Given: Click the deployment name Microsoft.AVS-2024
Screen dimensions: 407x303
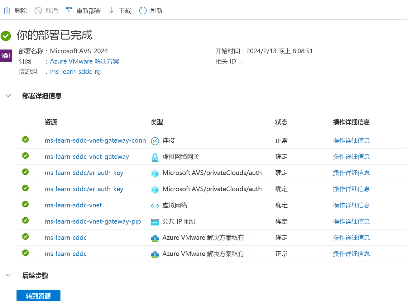Looking at the screenshot, I should 79,51.
